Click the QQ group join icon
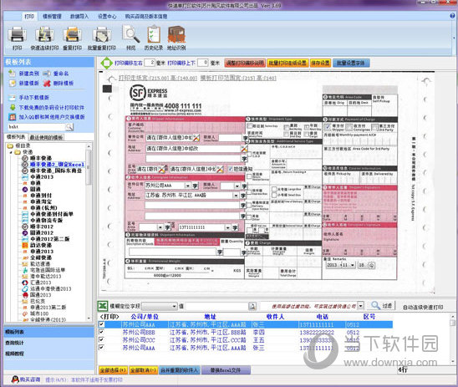 [12, 117]
